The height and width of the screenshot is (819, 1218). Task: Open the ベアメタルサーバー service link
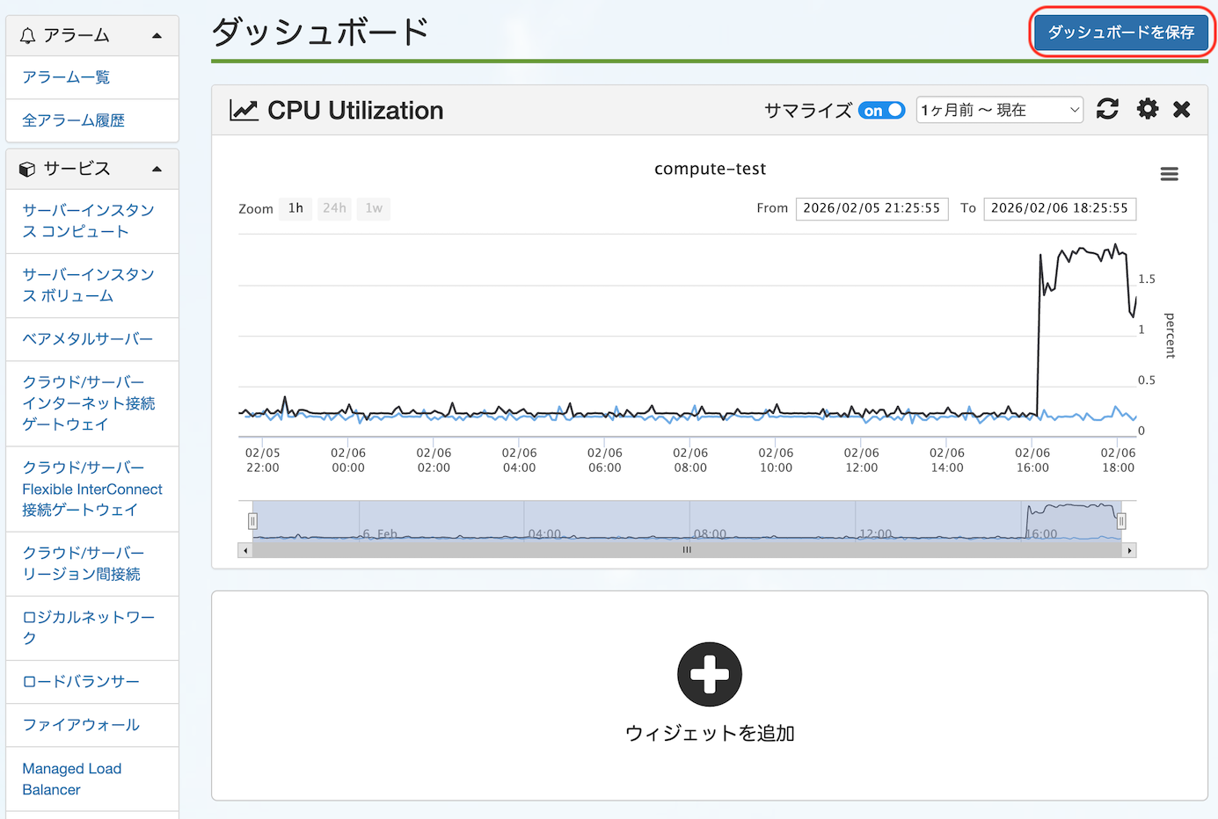coord(87,339)
